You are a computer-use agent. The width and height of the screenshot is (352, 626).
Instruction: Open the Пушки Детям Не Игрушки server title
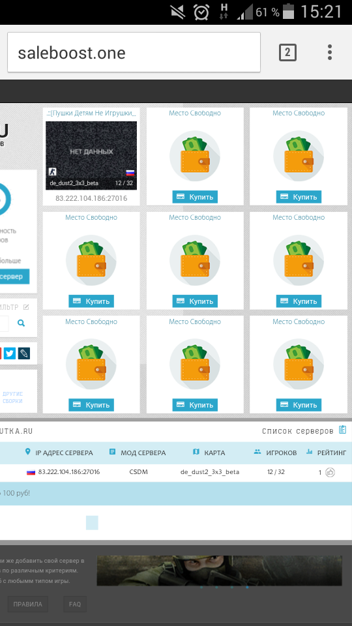(91, 113)
